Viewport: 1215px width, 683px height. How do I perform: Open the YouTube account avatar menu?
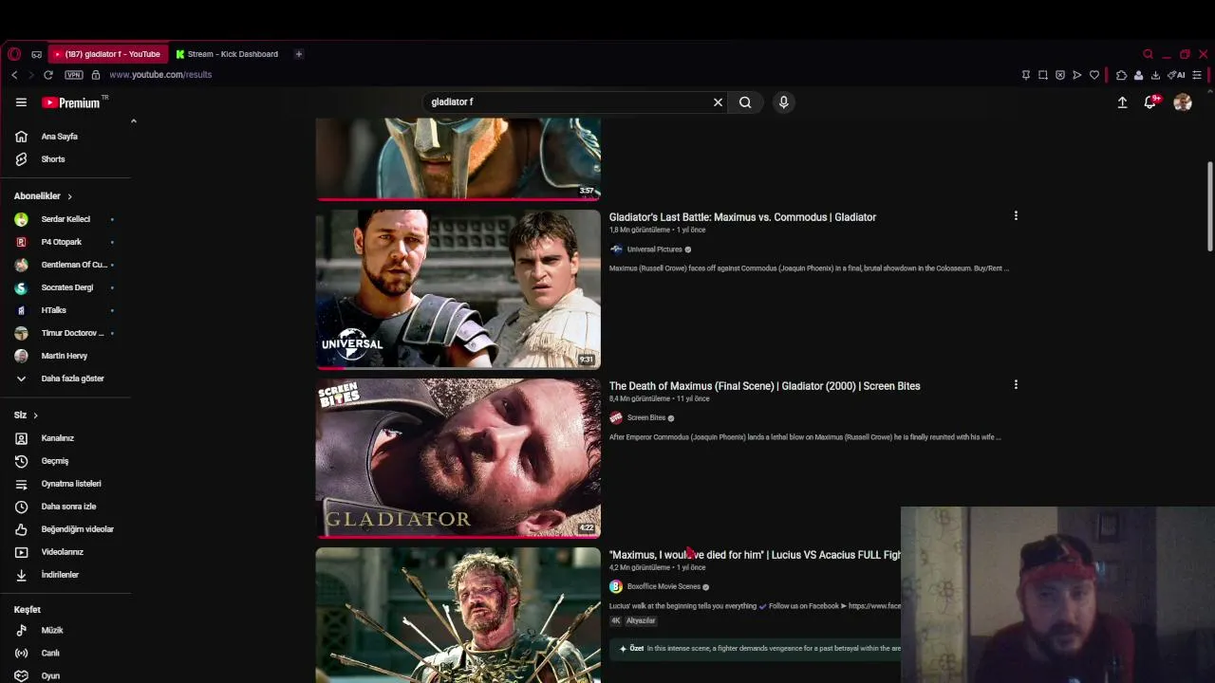[1183, 102]
